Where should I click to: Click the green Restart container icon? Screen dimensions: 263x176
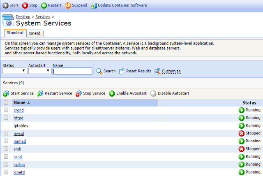click(x=44, y=5)
